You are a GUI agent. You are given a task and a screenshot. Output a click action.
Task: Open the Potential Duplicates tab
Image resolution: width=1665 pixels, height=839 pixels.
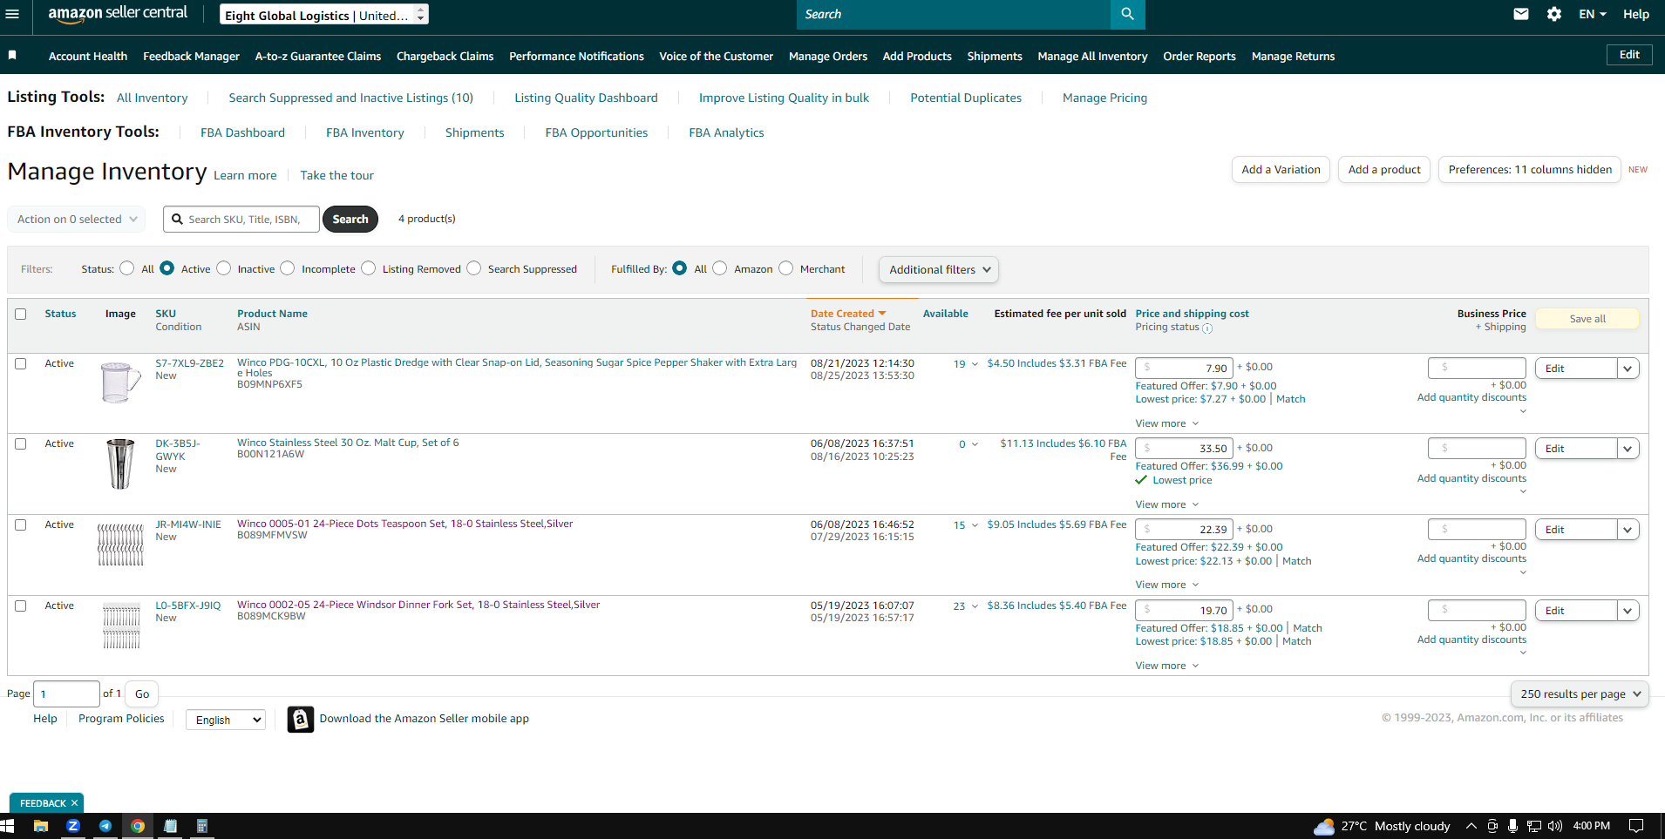pos(966,98)
